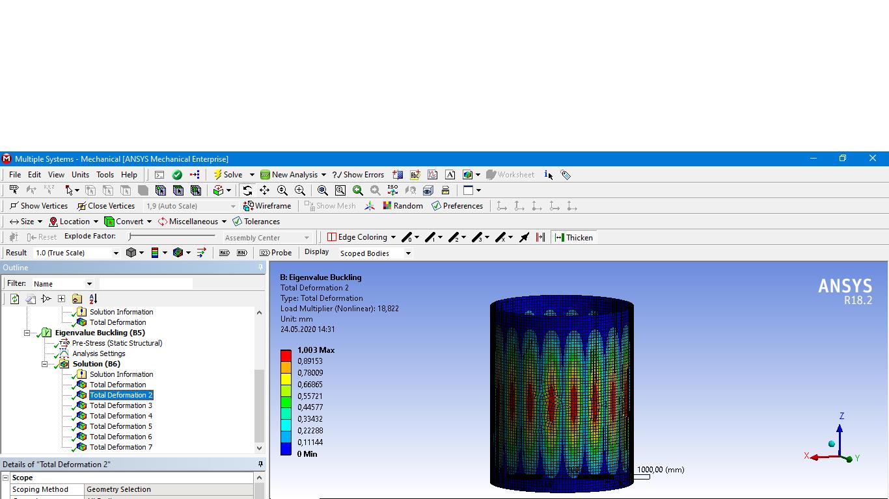Click the Probe button

click(x=276, y=253)
